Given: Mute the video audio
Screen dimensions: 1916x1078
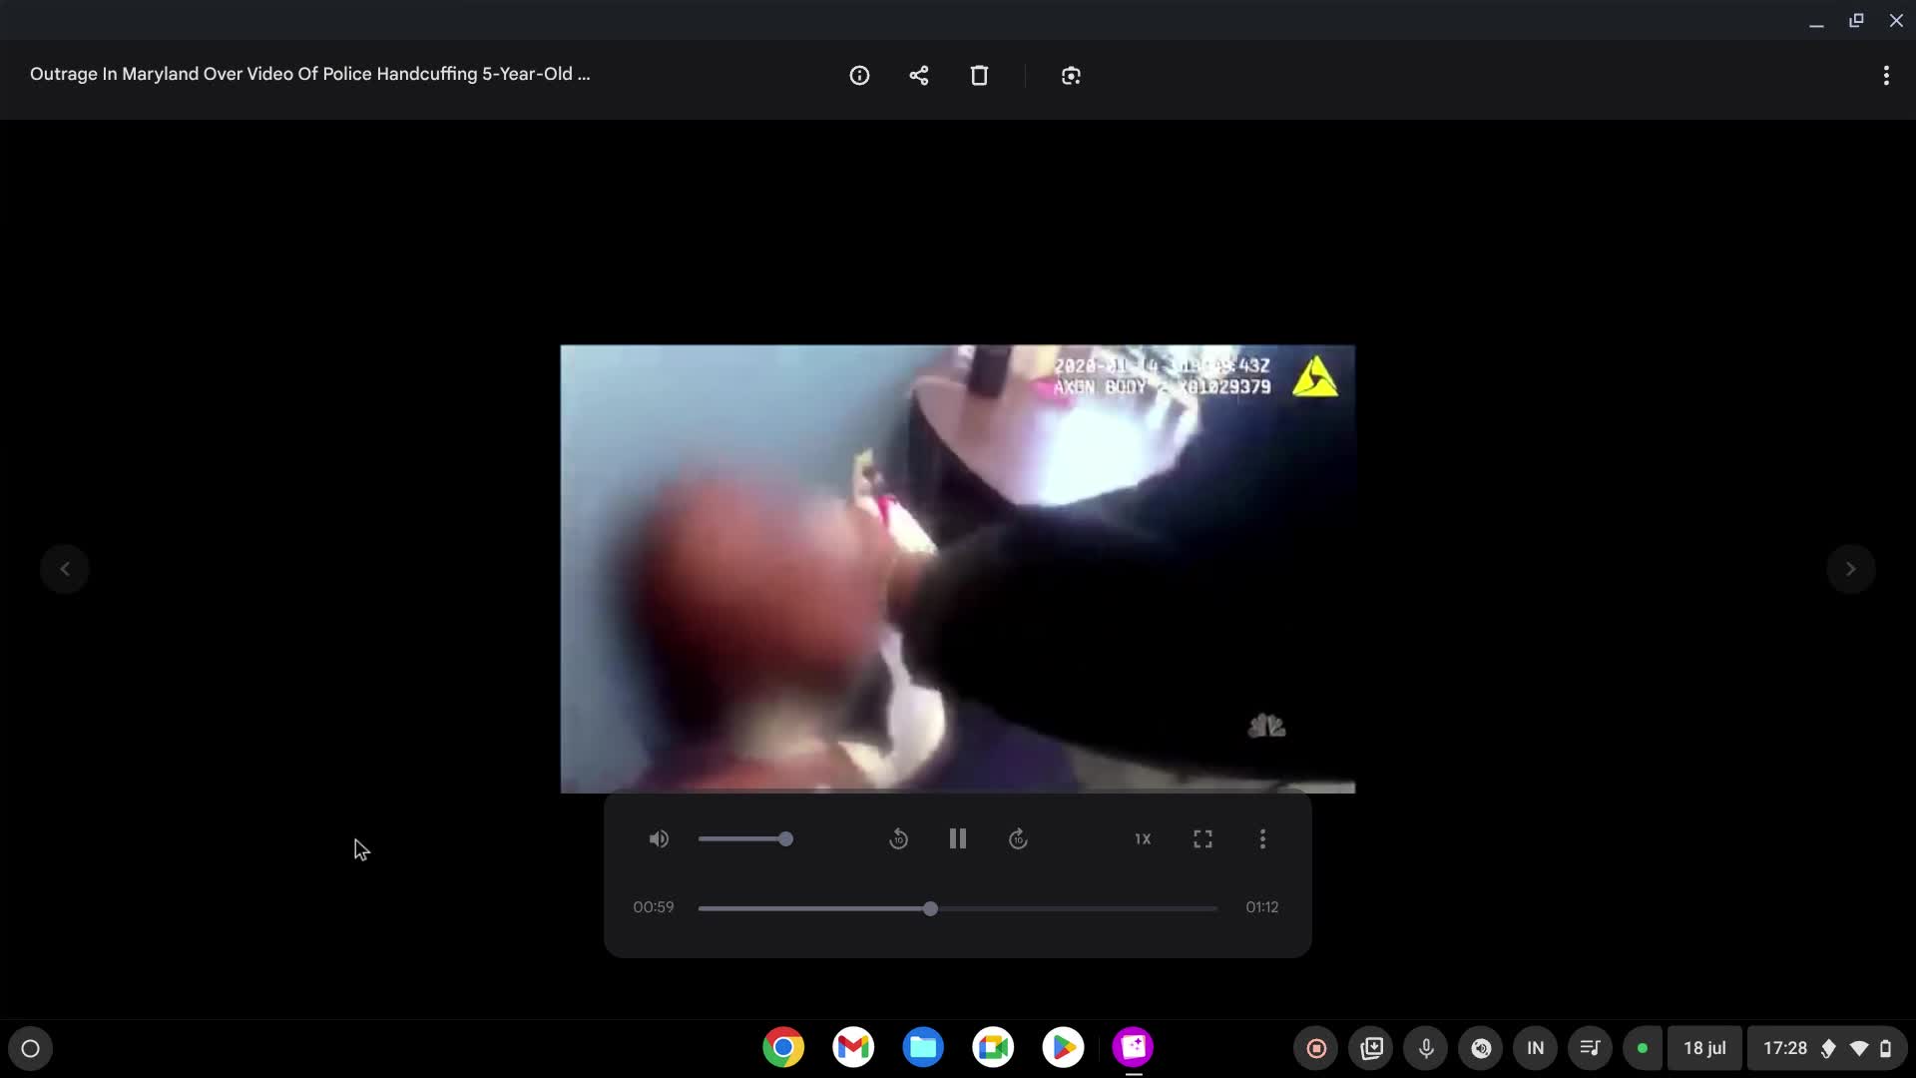Looking at the screenshot, I should pyautogui.click(x=659, y=839).
